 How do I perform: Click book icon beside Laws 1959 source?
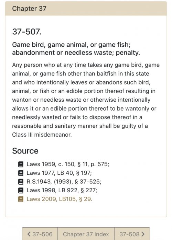pos(21,164)
